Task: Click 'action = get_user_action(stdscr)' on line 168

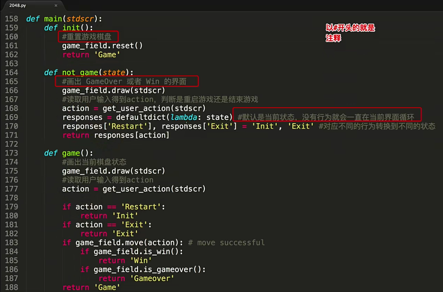Action: [134, 109]
